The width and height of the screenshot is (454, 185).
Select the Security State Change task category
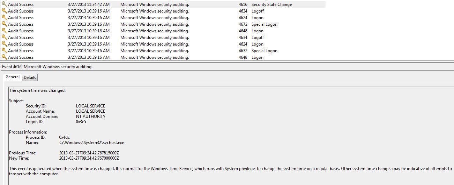point(271,5)
